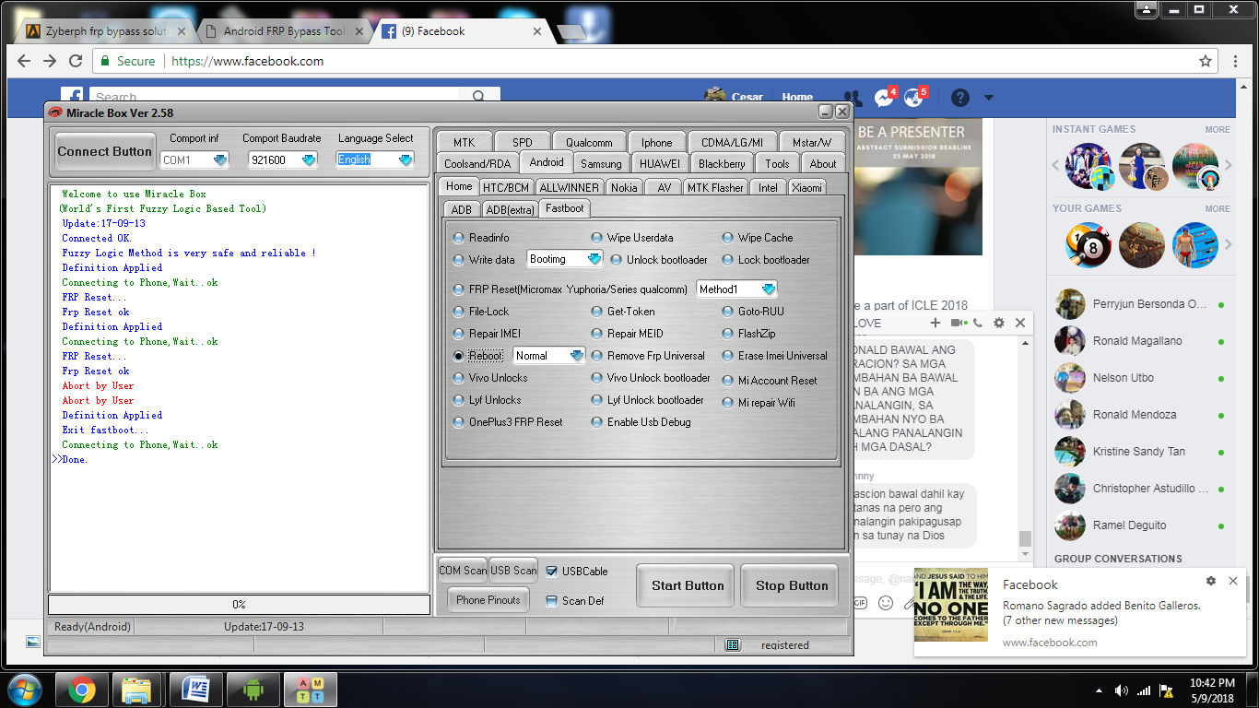Open Facebook account dropdown arrow
The width and height of the screenshot is (1259, 708).
pyautogui.click(x=989, y=98)
